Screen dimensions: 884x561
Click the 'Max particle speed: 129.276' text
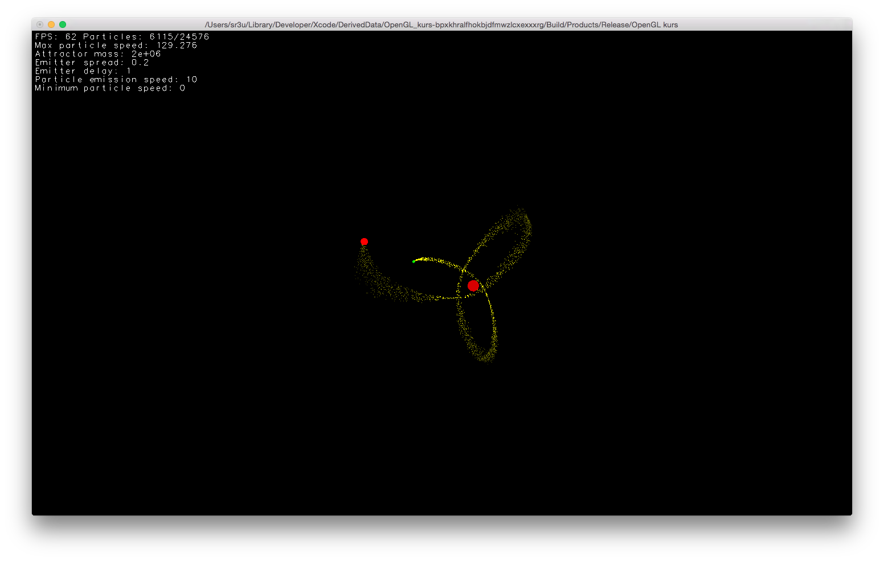116,45
